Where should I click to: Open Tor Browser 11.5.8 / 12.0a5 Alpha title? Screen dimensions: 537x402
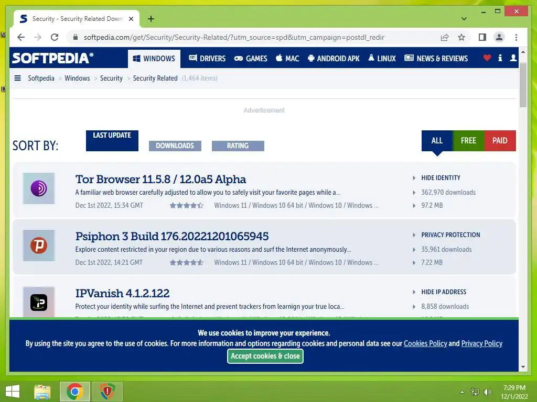pos(160,180)
